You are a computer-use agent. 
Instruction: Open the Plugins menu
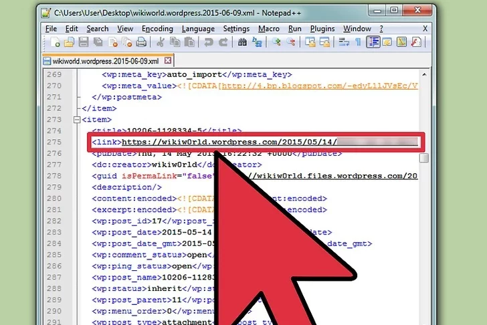coord(322,29)
